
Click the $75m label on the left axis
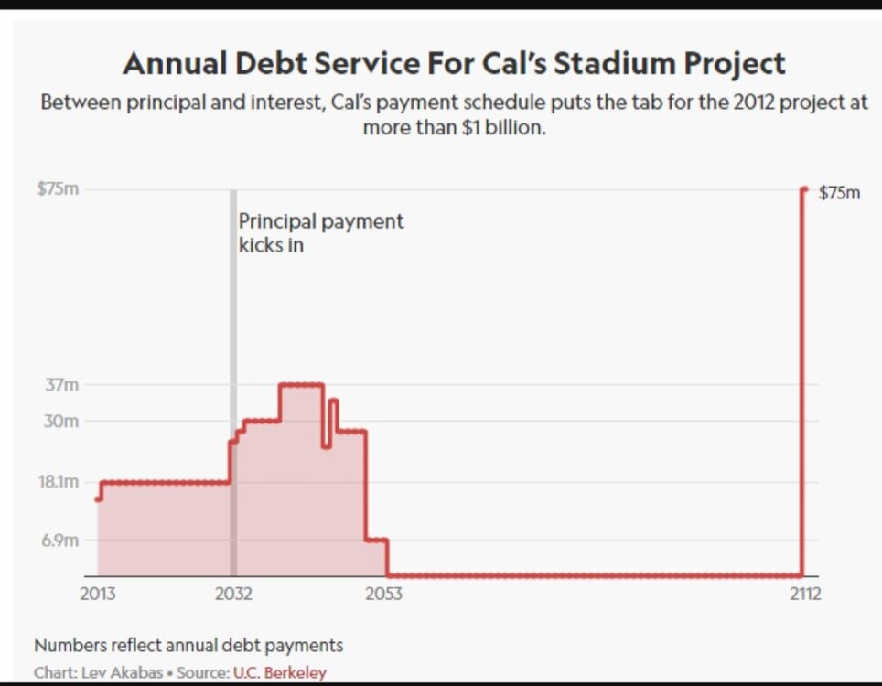tap(58, 189)
